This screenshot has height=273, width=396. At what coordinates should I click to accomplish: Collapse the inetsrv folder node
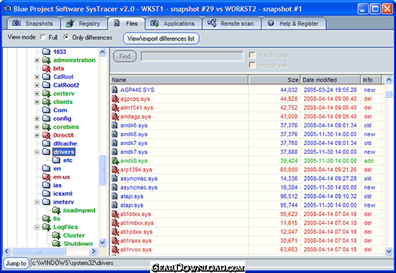[37, 202]
